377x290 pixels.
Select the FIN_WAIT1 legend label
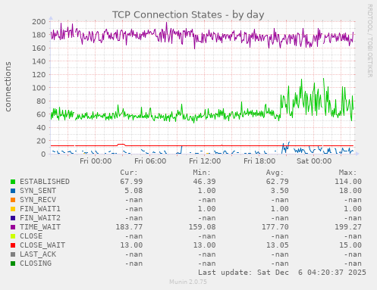(40, 209)
